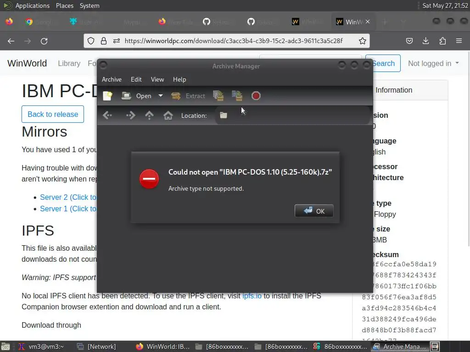Switch to Archive Manager taskbar entry
470x352 pixels.
coord(400,346)
